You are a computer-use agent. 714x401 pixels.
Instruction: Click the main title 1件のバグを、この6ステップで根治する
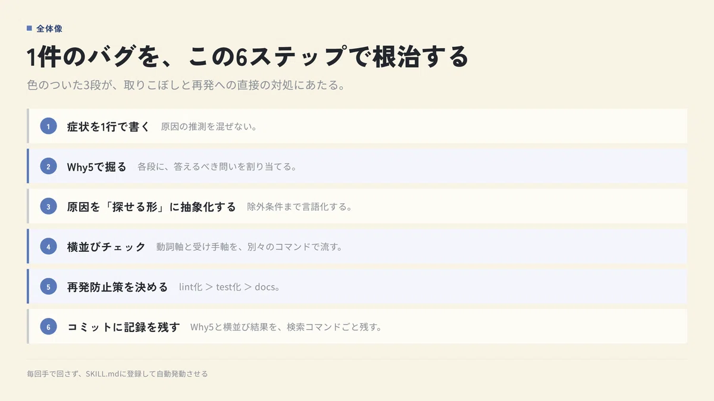[248, 57]
